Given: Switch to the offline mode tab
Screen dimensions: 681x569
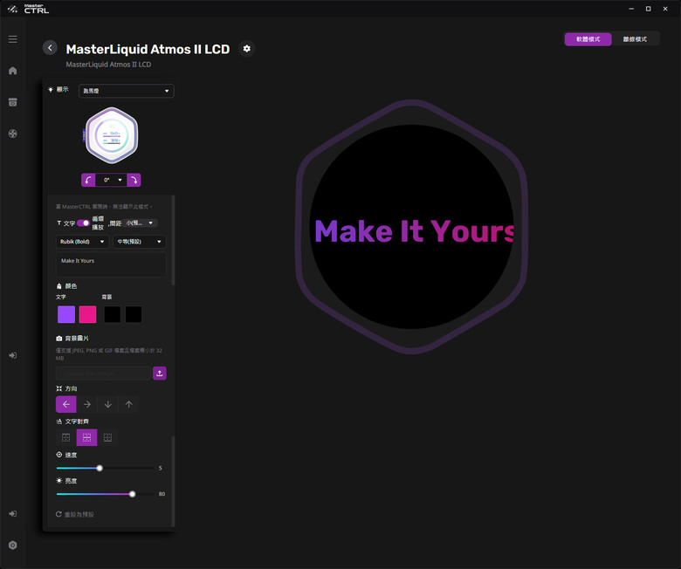Looking at the screenshot, I should tap(635, 39).
